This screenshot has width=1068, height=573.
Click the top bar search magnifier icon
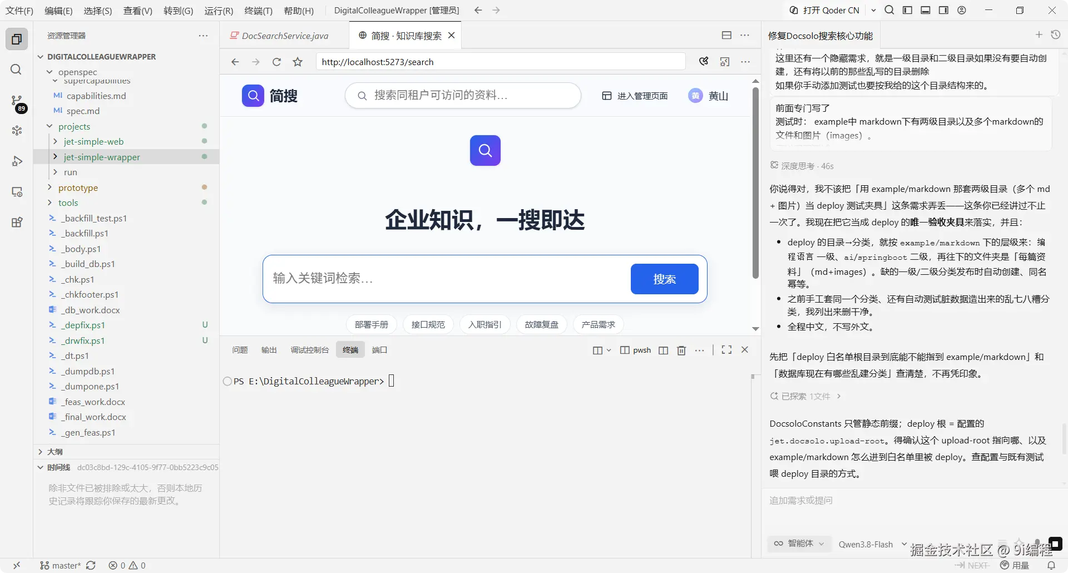pyautogui.click(x=889, y=10)
